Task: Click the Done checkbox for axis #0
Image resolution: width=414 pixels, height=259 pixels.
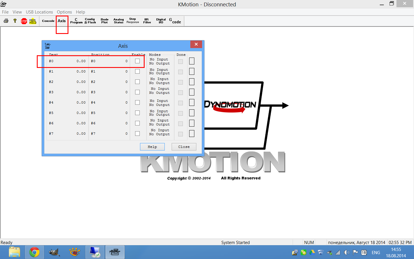Action: pyautogui.click(x=181, y=61)
